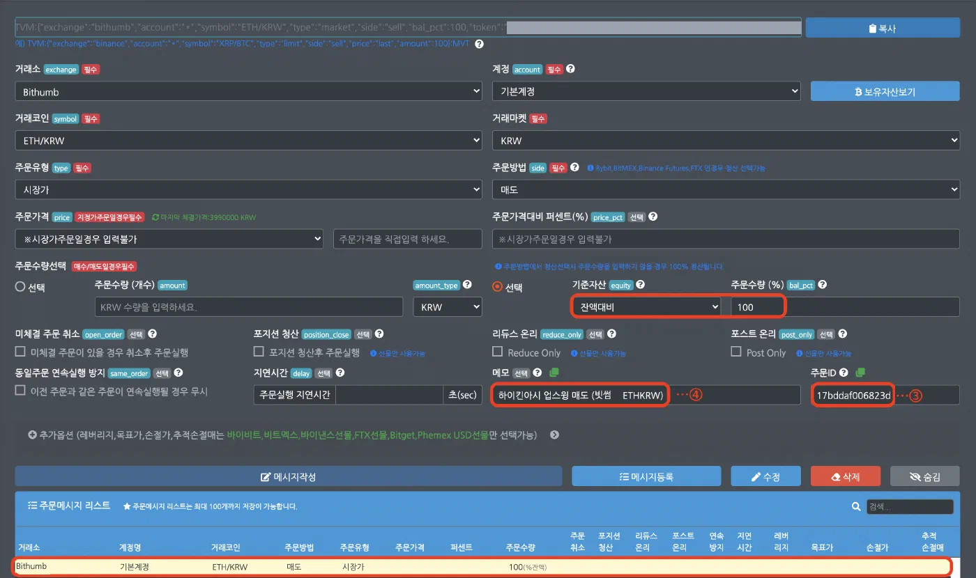Check 포지션 청산후 주문실행 box
Viewport: 976px width, 578px height.
pyautogui.click(x=259, y=352)
